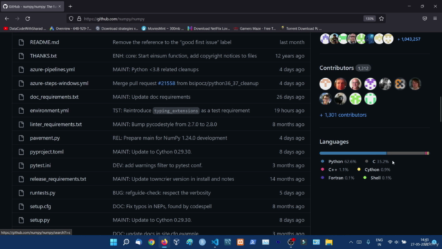Screen dimensions: 442x249
Task: Open commit 'MAINT: Update doc requirements'
Action: tap(151, 97)
